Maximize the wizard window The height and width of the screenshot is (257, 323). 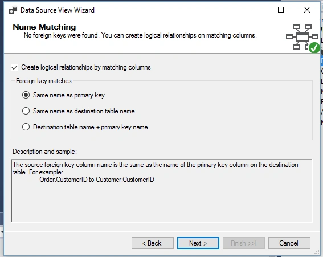pyautogui.click(x=281, y=10)
